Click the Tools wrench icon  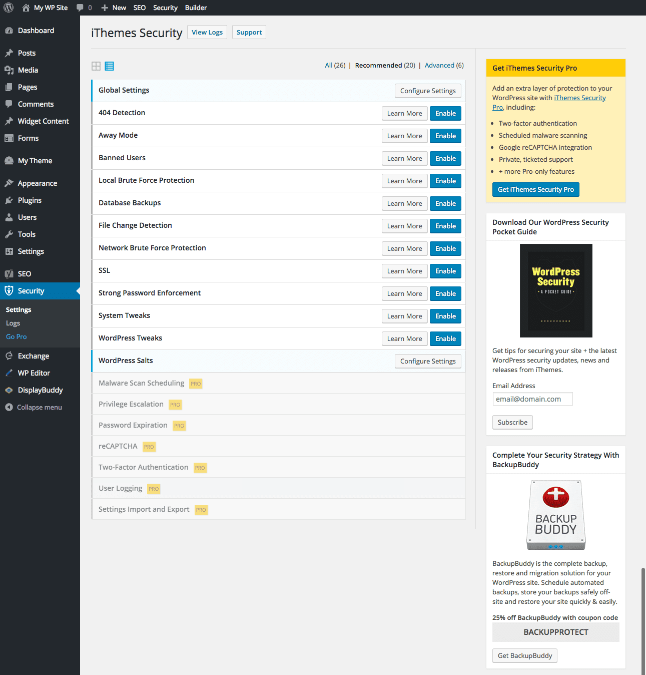[9, 234]
